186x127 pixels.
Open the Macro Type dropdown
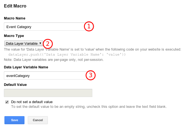(x=24, y=43)
